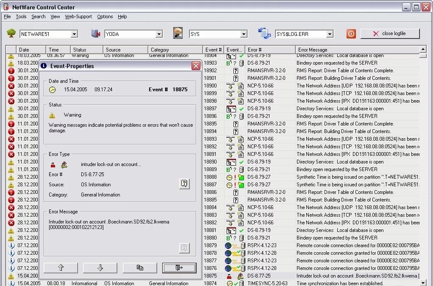Sort by the Category column header
433x286 pixels.
point(175,50)
